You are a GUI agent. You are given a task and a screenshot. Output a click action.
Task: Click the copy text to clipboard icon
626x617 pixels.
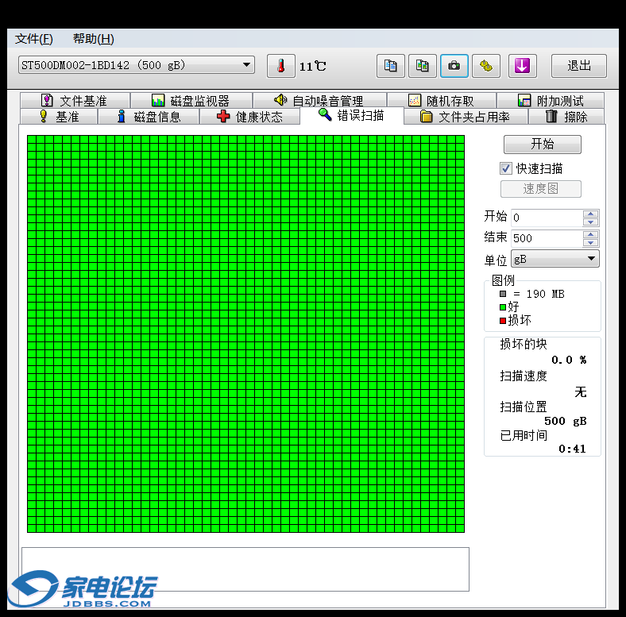tap(390, 66)
